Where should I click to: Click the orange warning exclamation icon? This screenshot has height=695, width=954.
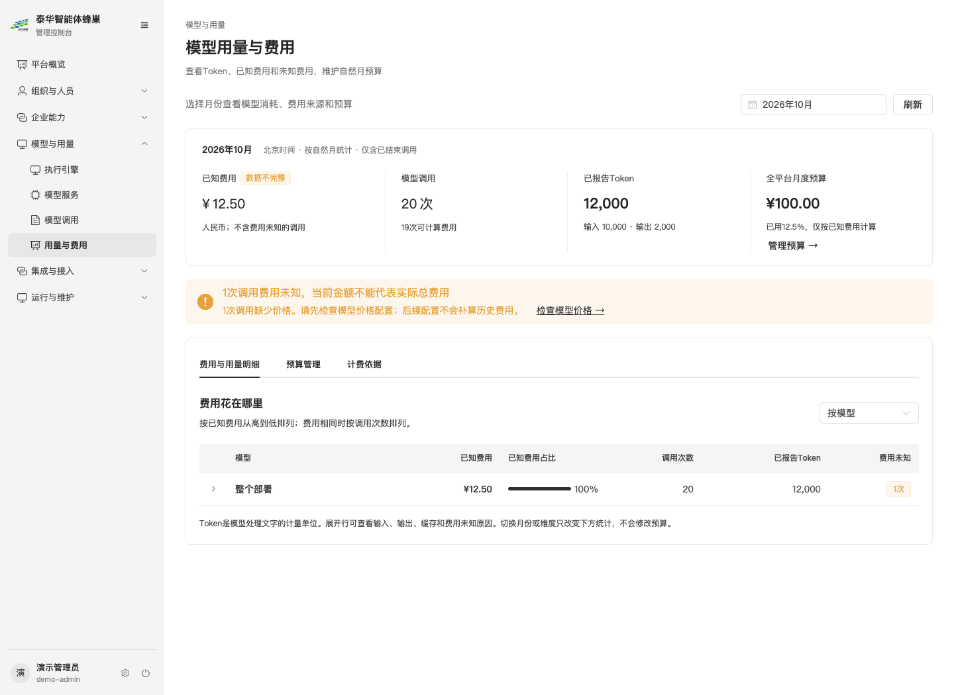(205, 302)
